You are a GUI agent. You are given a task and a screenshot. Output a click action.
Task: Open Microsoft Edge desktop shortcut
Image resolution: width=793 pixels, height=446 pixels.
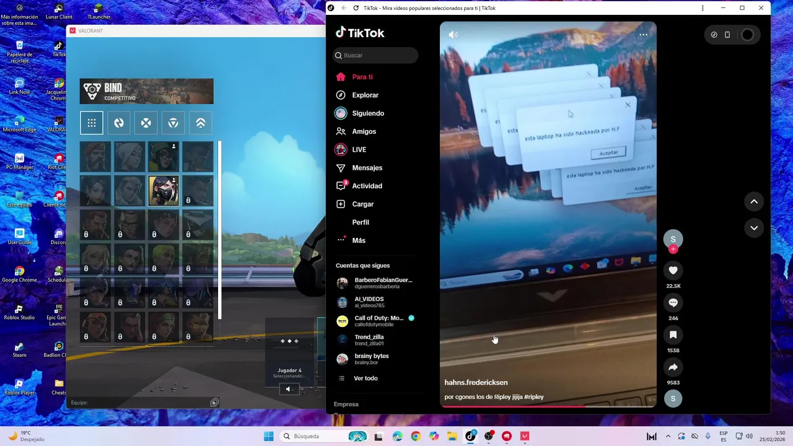pyautogui.click(x=19, y=124)
